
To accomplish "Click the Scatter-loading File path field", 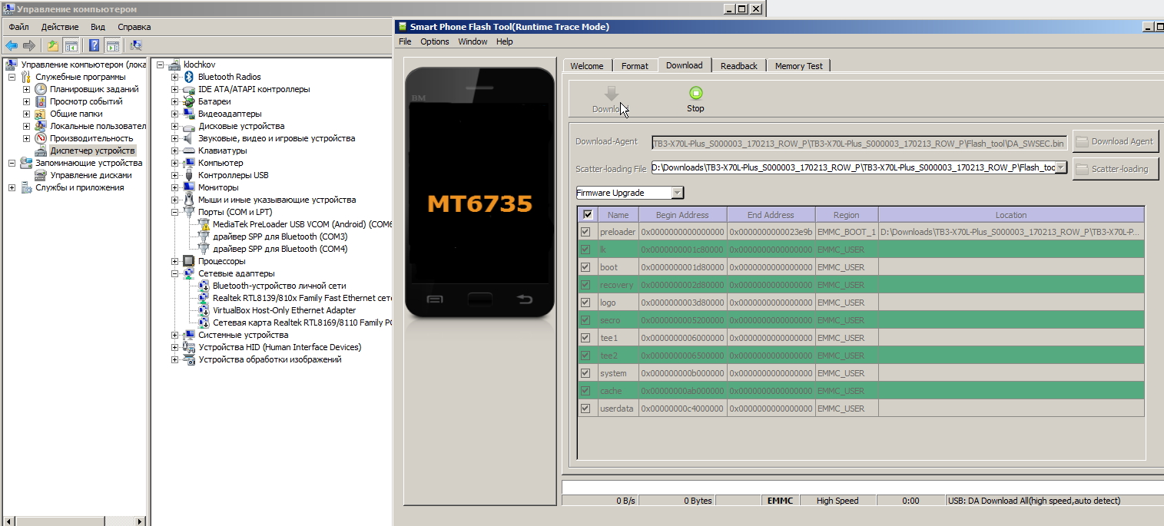I will [853, 167].
